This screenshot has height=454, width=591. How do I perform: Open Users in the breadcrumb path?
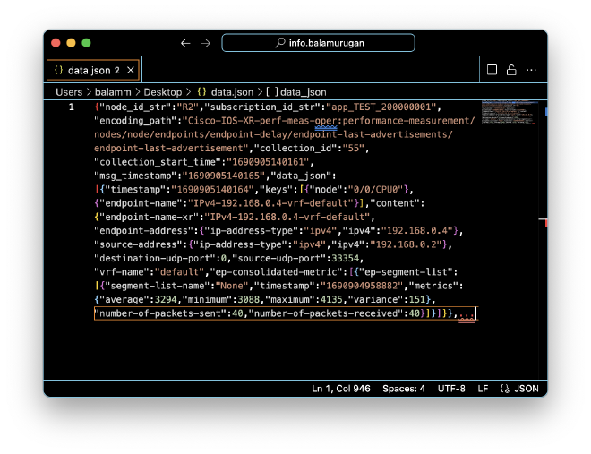(69, 92)
